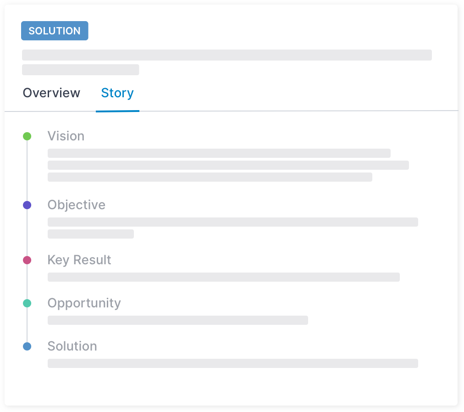This screenshot has width=464, height=412.
Task: Click the Solution section heading
Action: pos(72,346)
